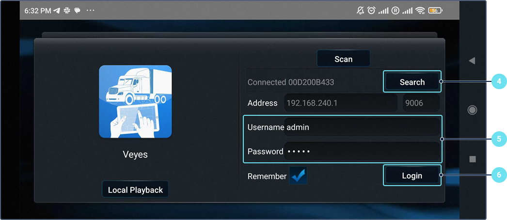This screenshot has width=507, height=220.
Task: Tap the Connected 00D200B433 device text
Action: click(x=291, y=82)
